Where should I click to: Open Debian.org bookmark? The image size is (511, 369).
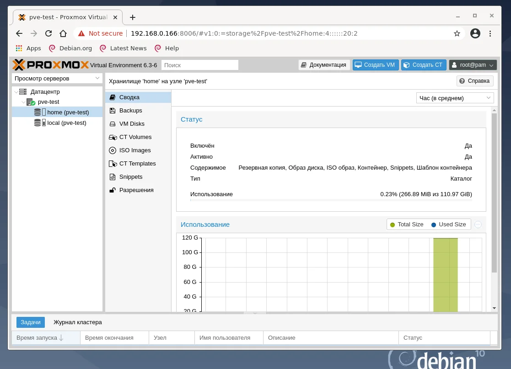tap(70, 48)
